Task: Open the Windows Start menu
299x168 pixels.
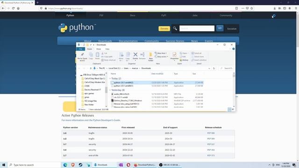Action: pyautogui.click(x=4, y=165)
